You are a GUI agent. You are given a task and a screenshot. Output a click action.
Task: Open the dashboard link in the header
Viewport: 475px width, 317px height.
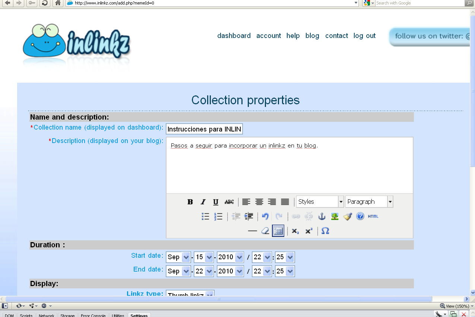[x=234, y=36]
